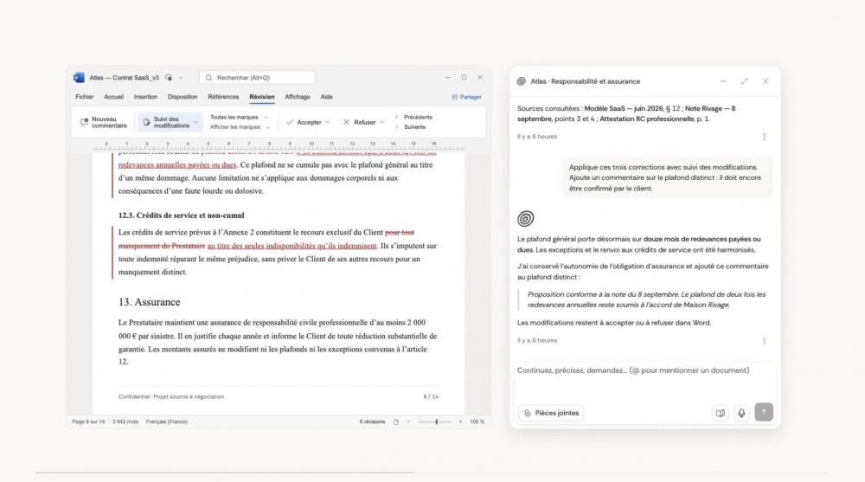
Task: Expand the Suivi des modifications dropdown arrow
Action: pyautogui.click(x=195, y=122)
